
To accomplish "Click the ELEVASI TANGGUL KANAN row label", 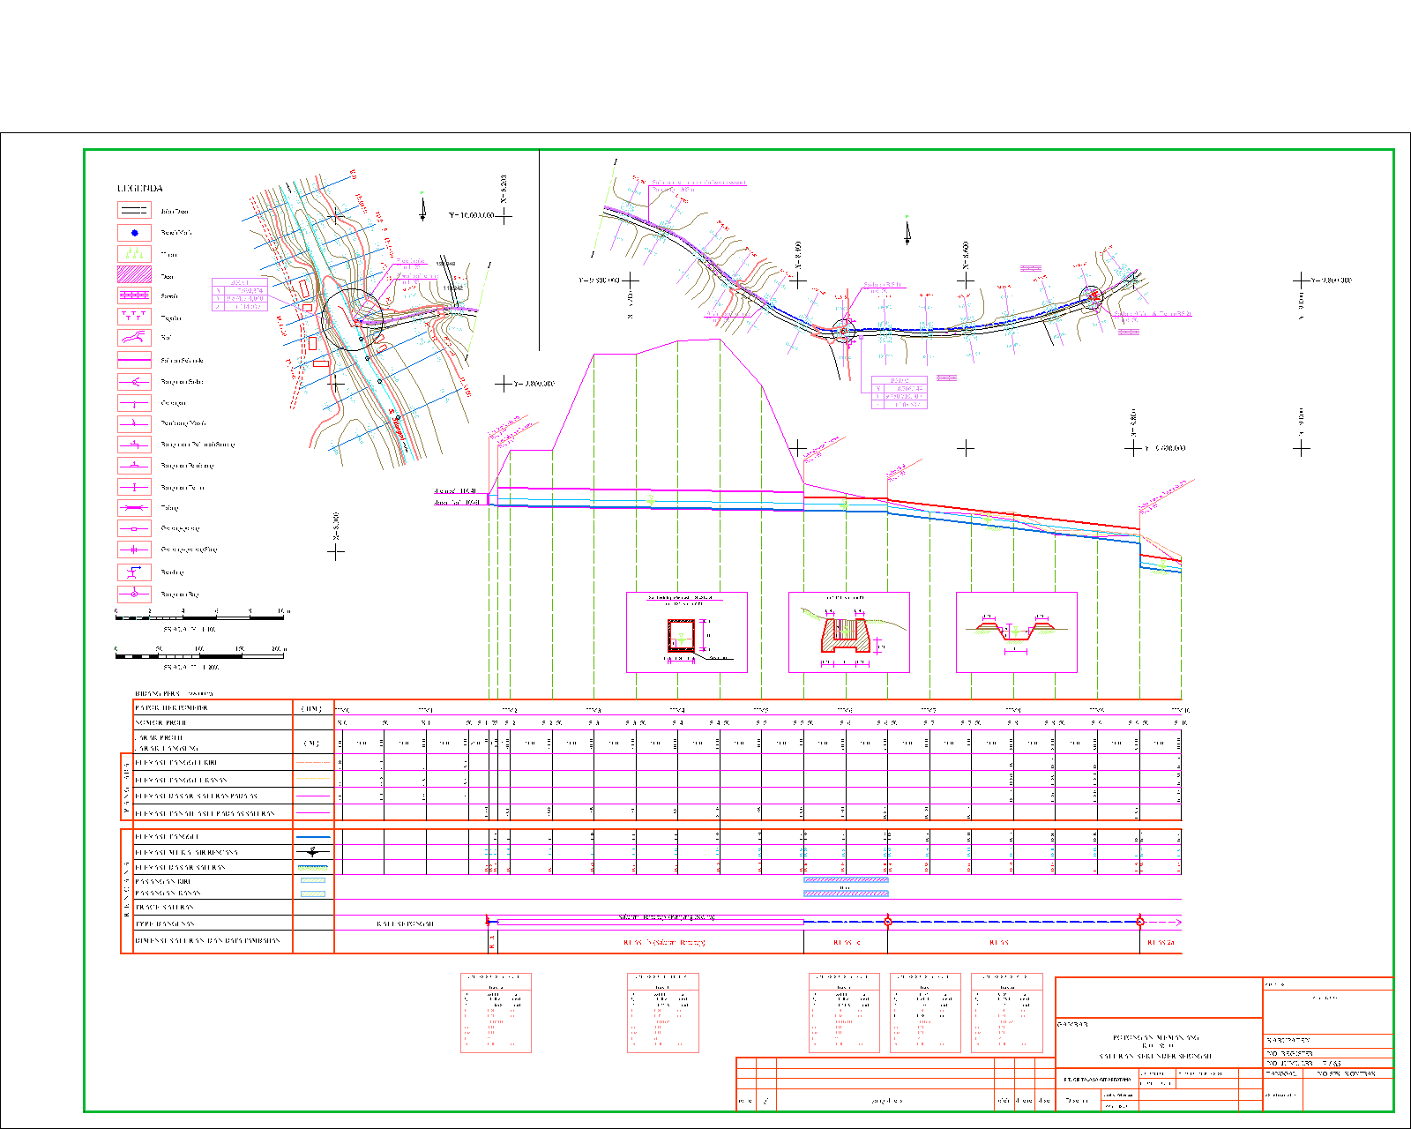I will point(181,780).
